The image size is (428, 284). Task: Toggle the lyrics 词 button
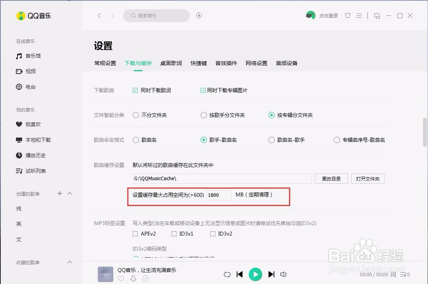pos(393,274)
